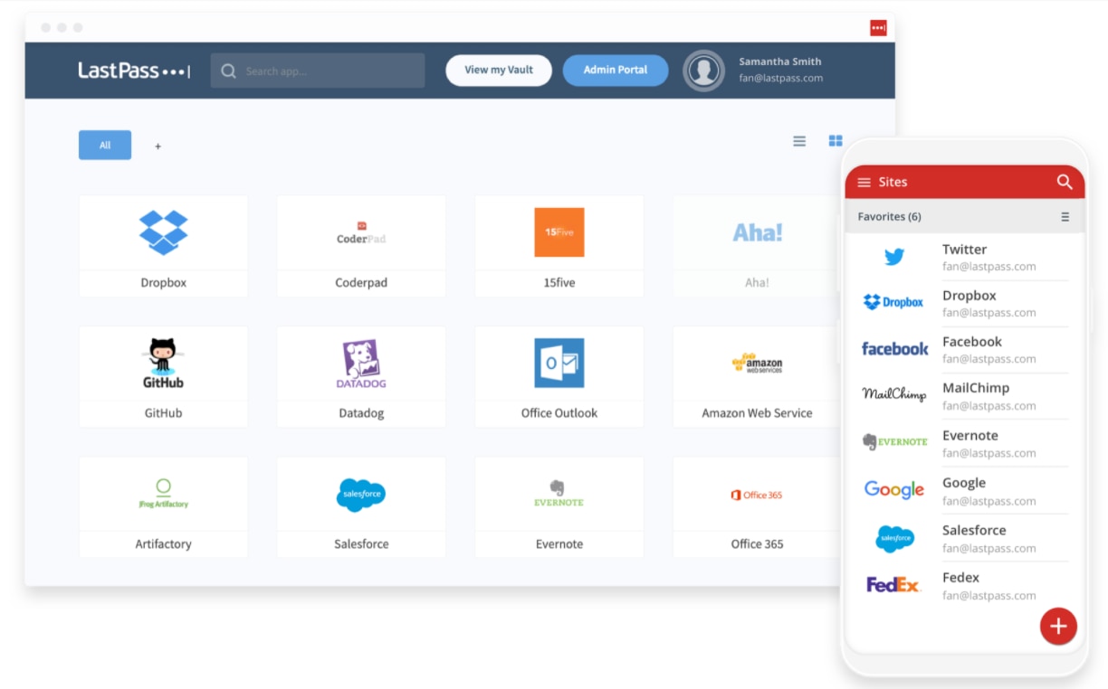Open the Salesforce cloud logo in grid
Viewport: 1108px width, 689px height.
(361, 495)
